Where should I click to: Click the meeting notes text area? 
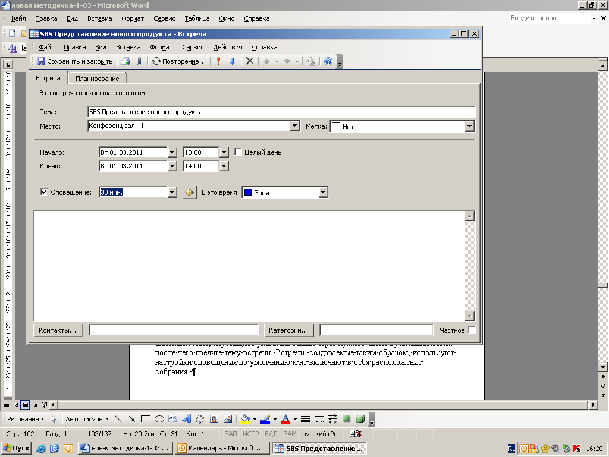[249, 266]
